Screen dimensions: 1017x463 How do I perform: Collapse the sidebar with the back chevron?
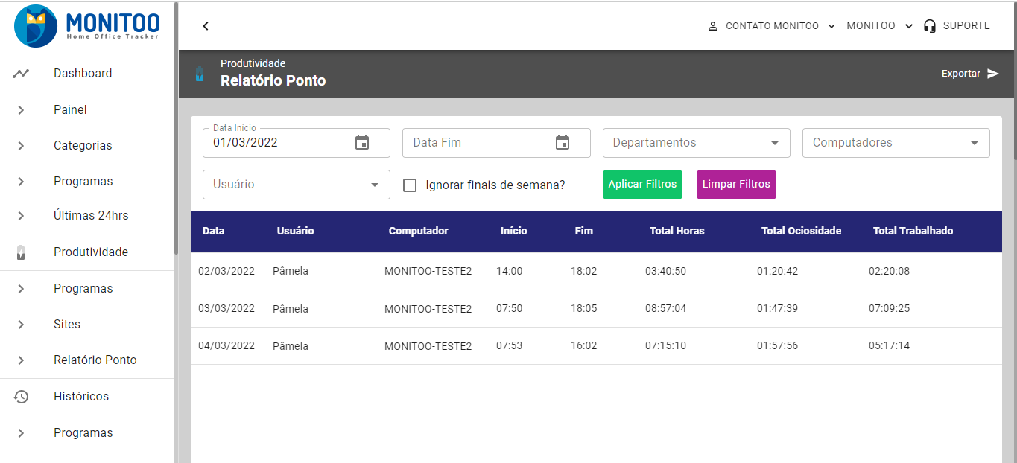[x=206, y=25]
